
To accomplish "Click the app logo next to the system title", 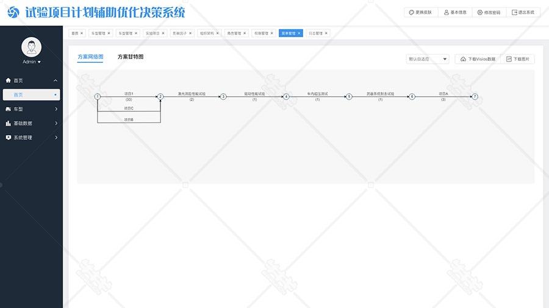I will pos(13,12).
